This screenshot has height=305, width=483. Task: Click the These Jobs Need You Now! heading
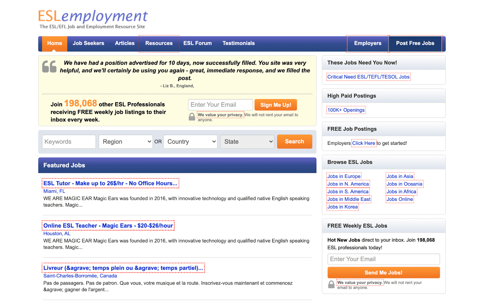click(x=362, y=63)
